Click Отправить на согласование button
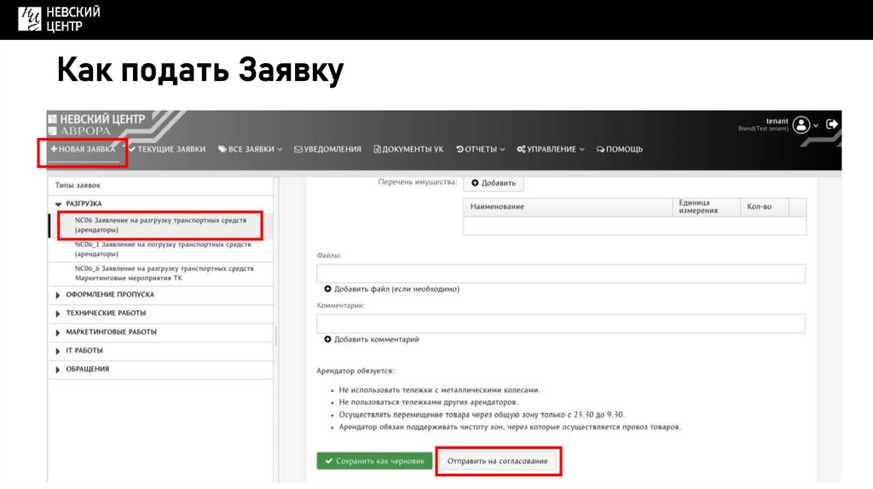This screenshot has width=873, height=489. pos(497,461)
